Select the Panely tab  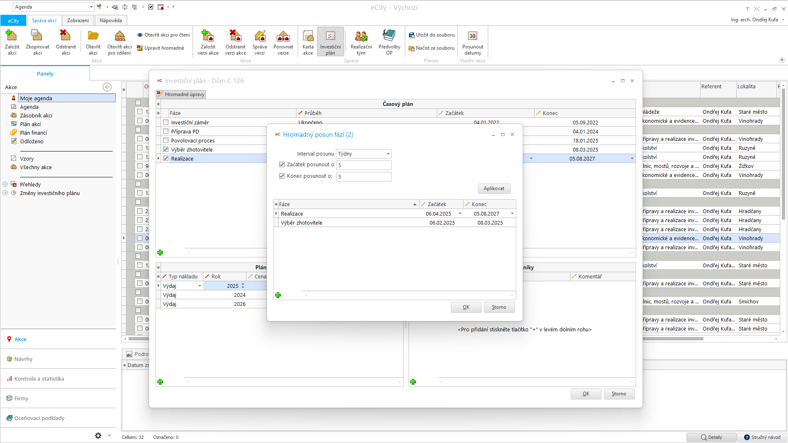45,74
